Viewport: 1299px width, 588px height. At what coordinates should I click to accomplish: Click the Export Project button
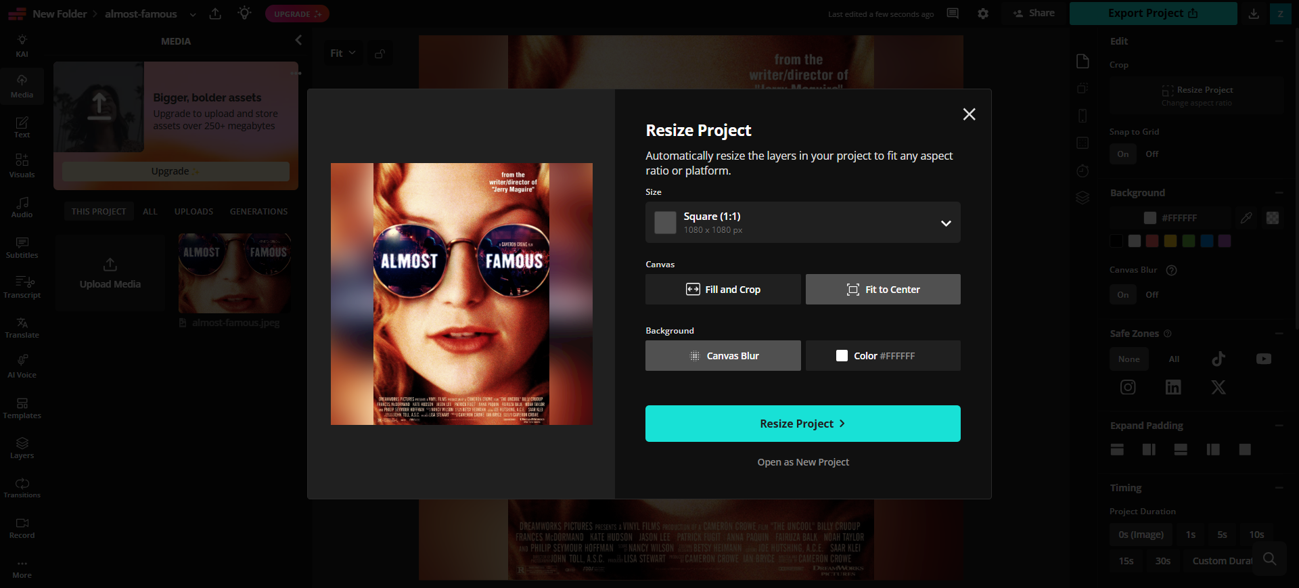pyautogui.click(x=1153, y=14)
